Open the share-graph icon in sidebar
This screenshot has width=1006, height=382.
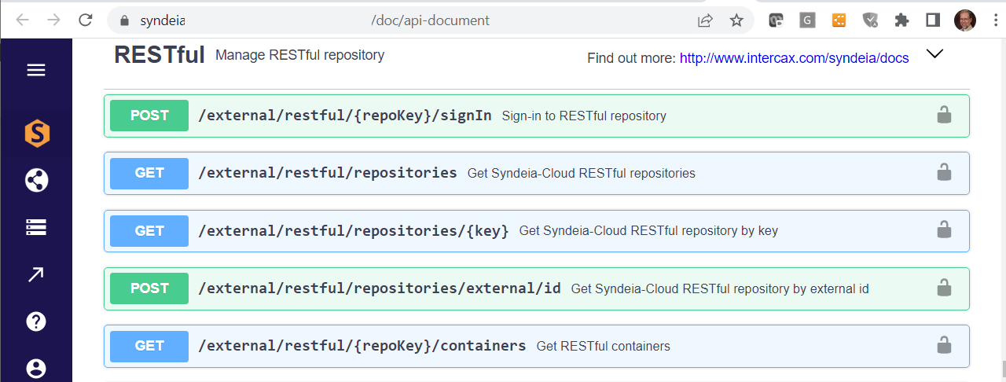pyautogui.click(x=36, y=180)
